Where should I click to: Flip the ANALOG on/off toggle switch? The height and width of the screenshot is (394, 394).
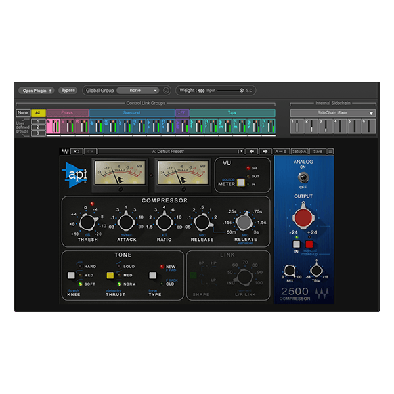[x=303, y=178]
